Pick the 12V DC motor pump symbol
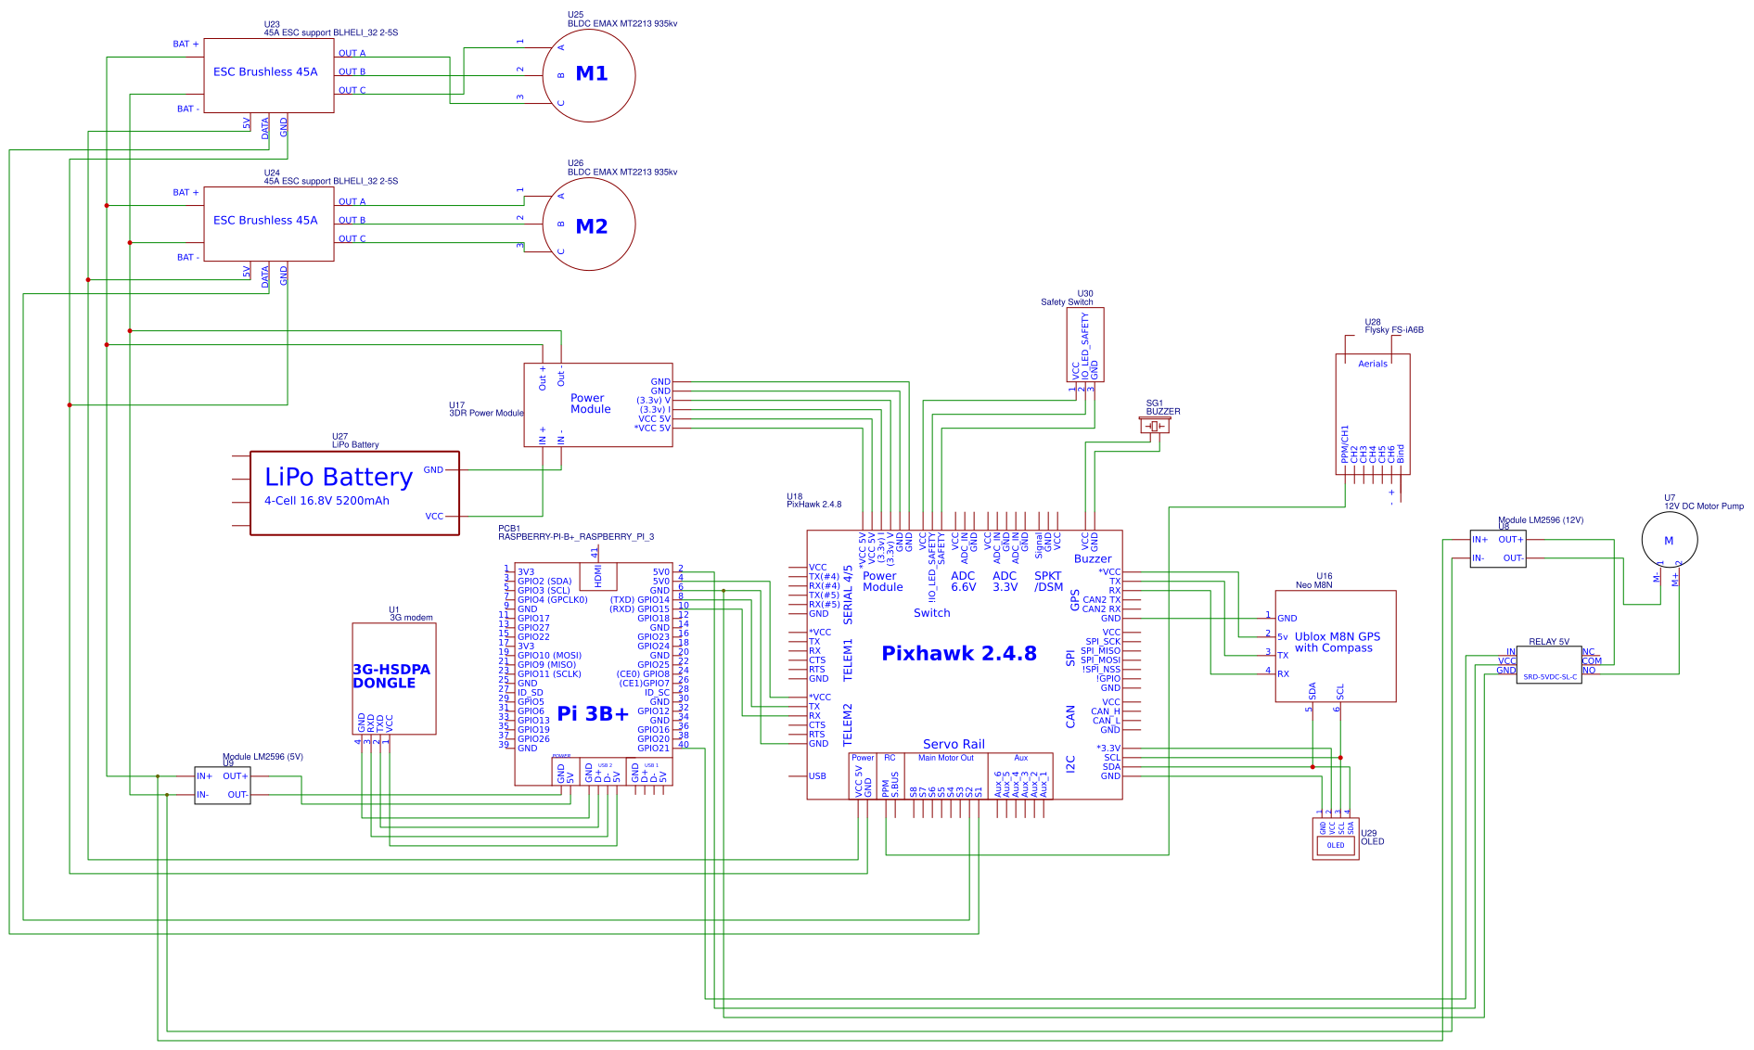 click(1670, 540)
